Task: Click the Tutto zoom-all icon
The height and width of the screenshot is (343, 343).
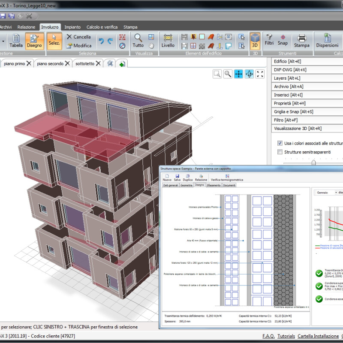Action: point(138,41)
